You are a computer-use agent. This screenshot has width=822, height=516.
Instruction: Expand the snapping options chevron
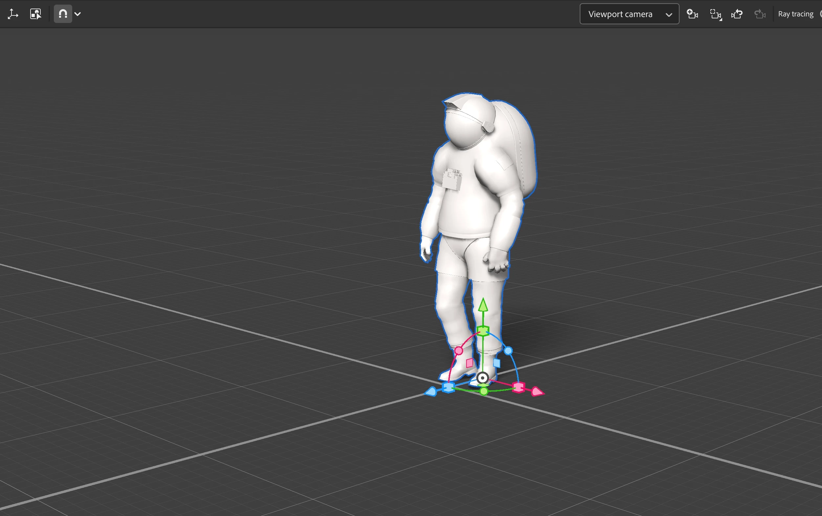pyautogui.click(x=78, y=14)
